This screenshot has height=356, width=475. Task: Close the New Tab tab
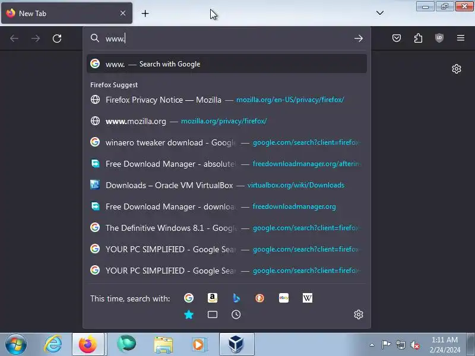click(x=123, y=13)
